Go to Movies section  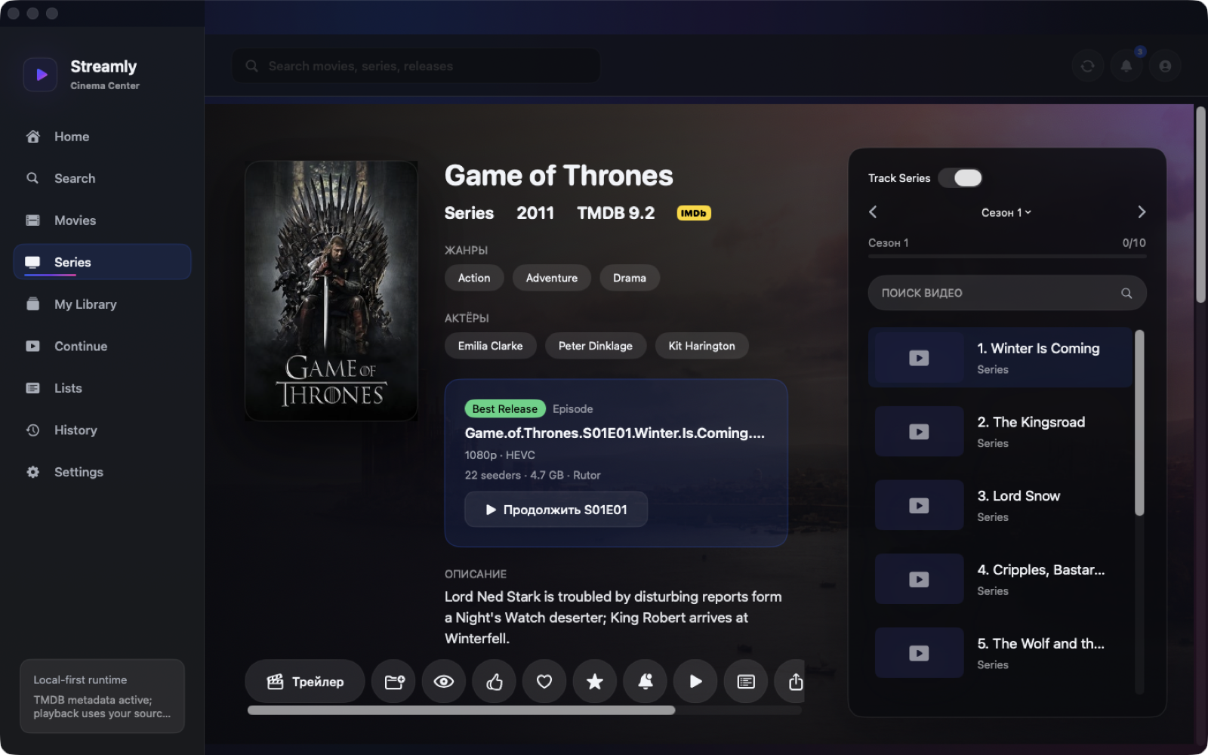pos(102,220)
